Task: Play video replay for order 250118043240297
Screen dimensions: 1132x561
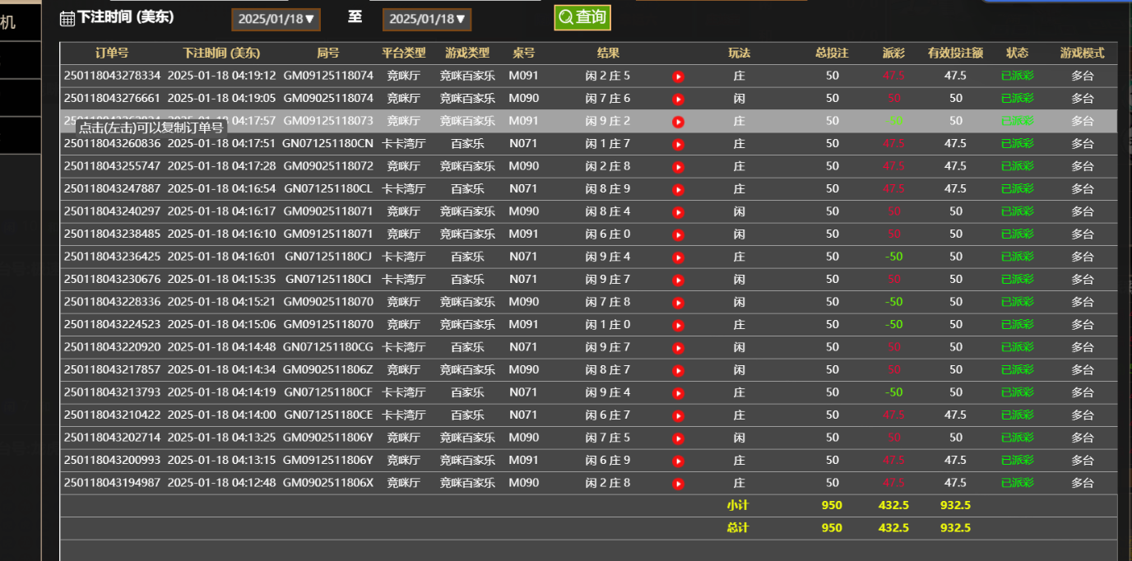Action: [678, 212]
